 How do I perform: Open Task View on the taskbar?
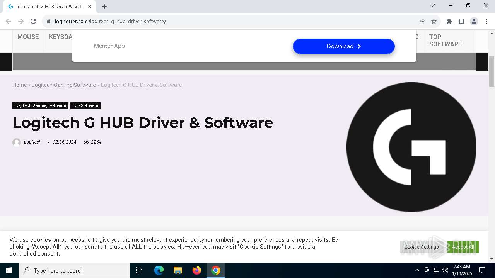tap(139, 270)
